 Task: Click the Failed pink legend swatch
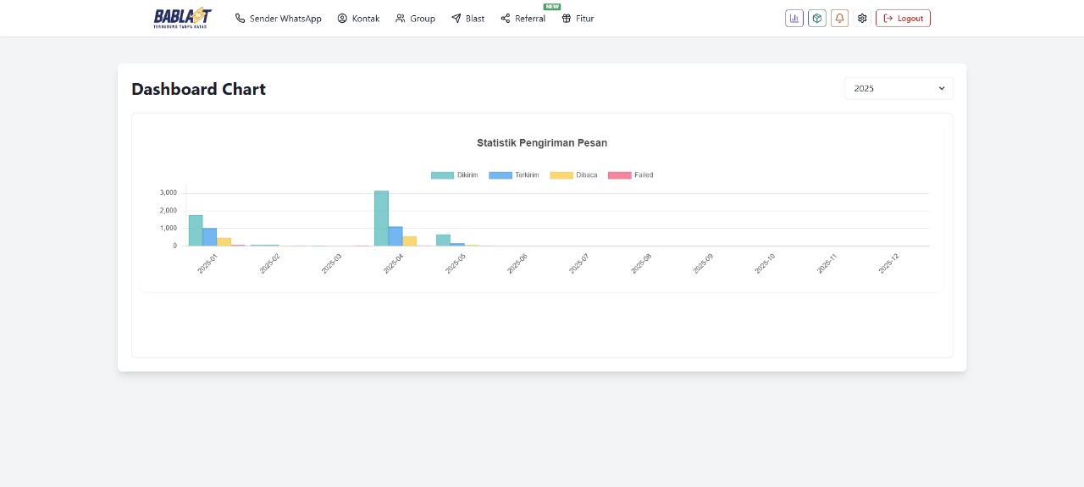point(620,175)
